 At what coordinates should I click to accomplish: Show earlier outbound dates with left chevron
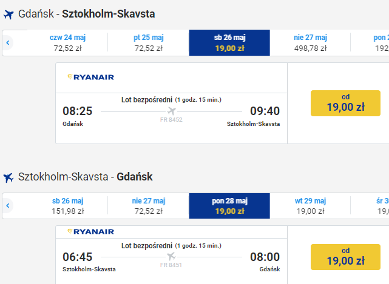[8, 42]
